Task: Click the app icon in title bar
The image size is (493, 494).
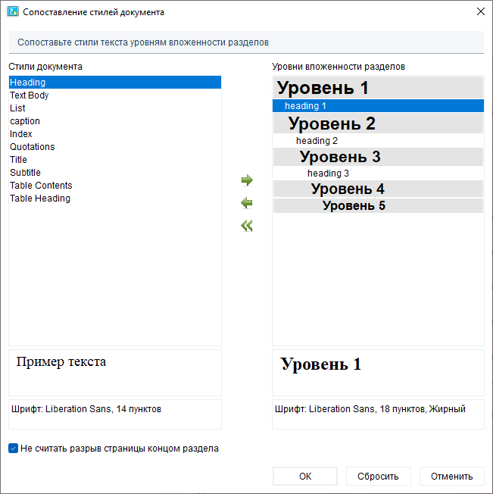Action: (x=12, y=12)
